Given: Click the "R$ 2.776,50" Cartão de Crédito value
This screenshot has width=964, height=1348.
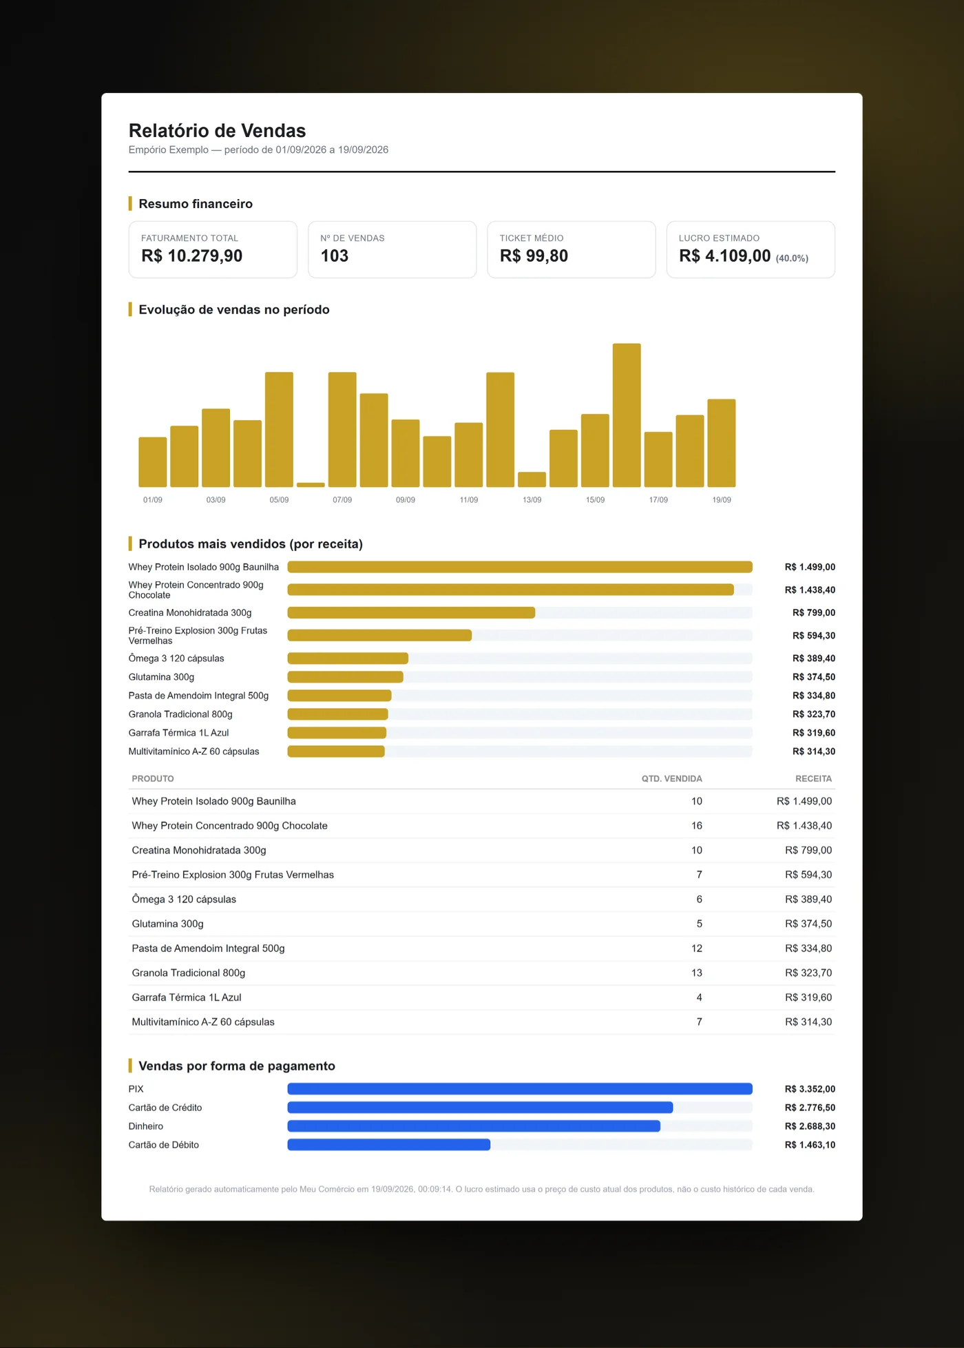Looking at the screenshot, I should pos(810,1108).
